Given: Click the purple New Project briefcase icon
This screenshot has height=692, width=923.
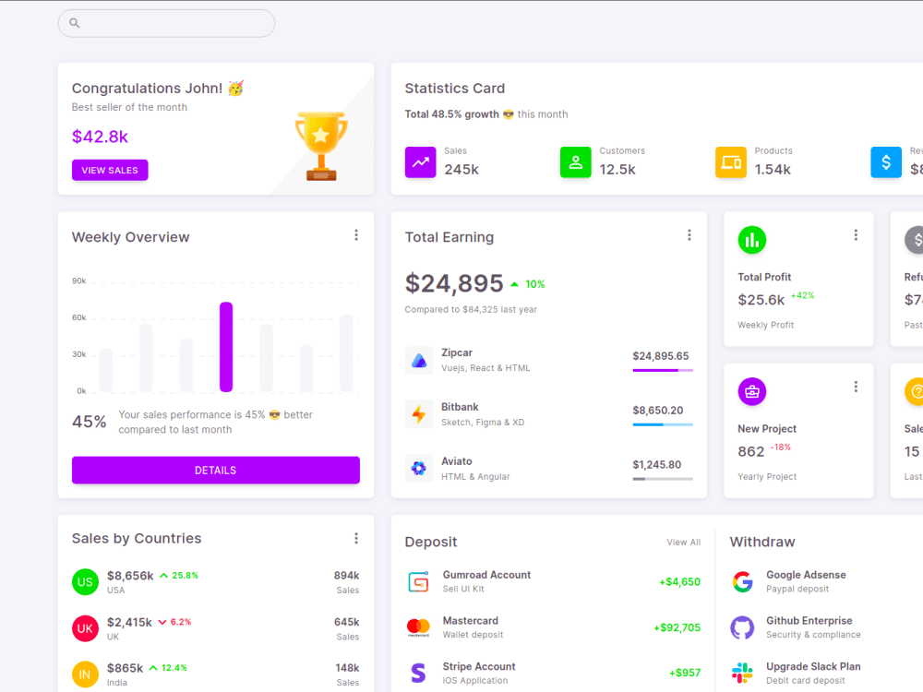Looking at the screenshot, I should [751, 391].
